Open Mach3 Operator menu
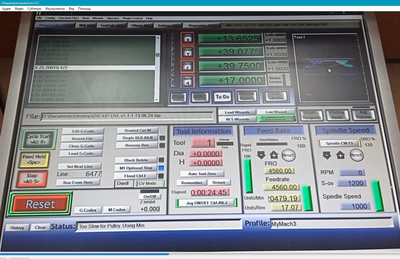 (113, 18)
